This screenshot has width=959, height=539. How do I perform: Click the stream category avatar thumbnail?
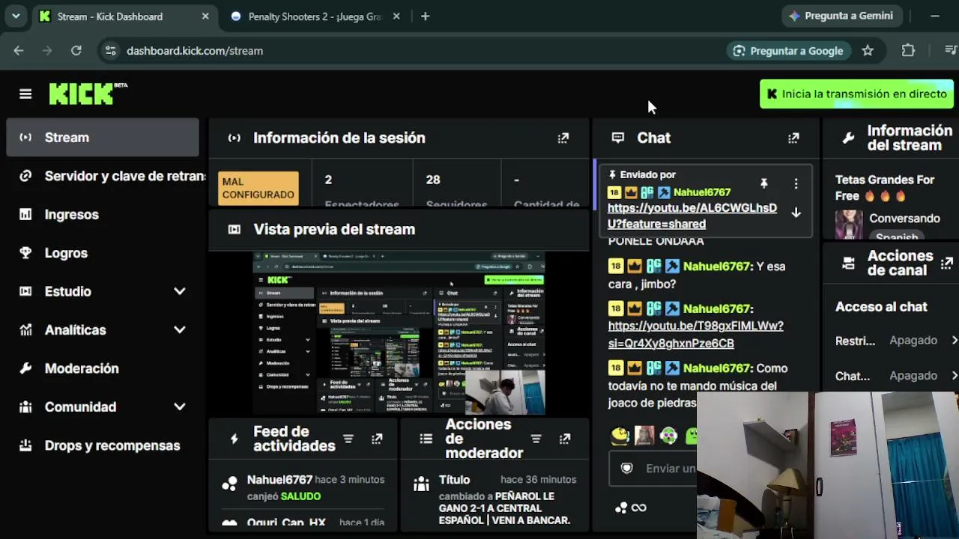click(849, 224)
